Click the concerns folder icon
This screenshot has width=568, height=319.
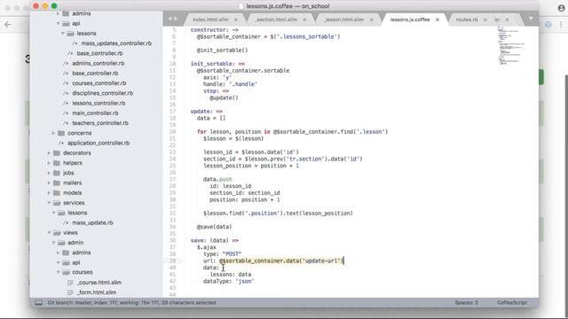[x=61, y=133]
